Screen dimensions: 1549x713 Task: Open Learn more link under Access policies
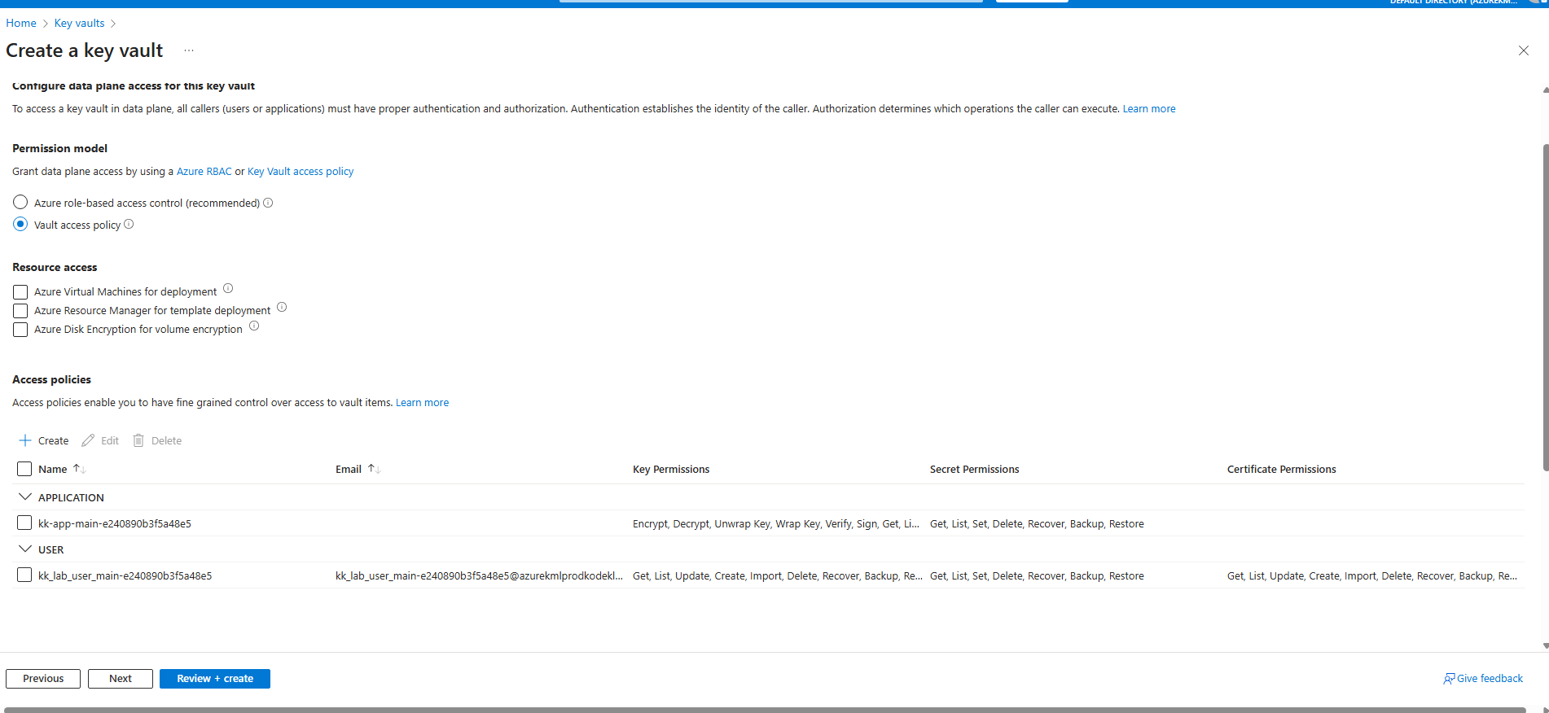click(x=422, y=402)
